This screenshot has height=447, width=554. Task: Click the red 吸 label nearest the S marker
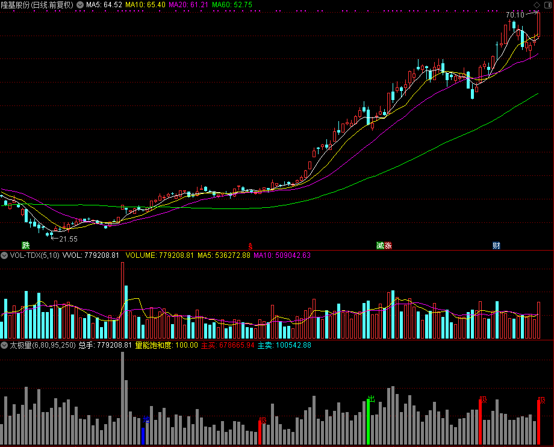coord(263,420)
